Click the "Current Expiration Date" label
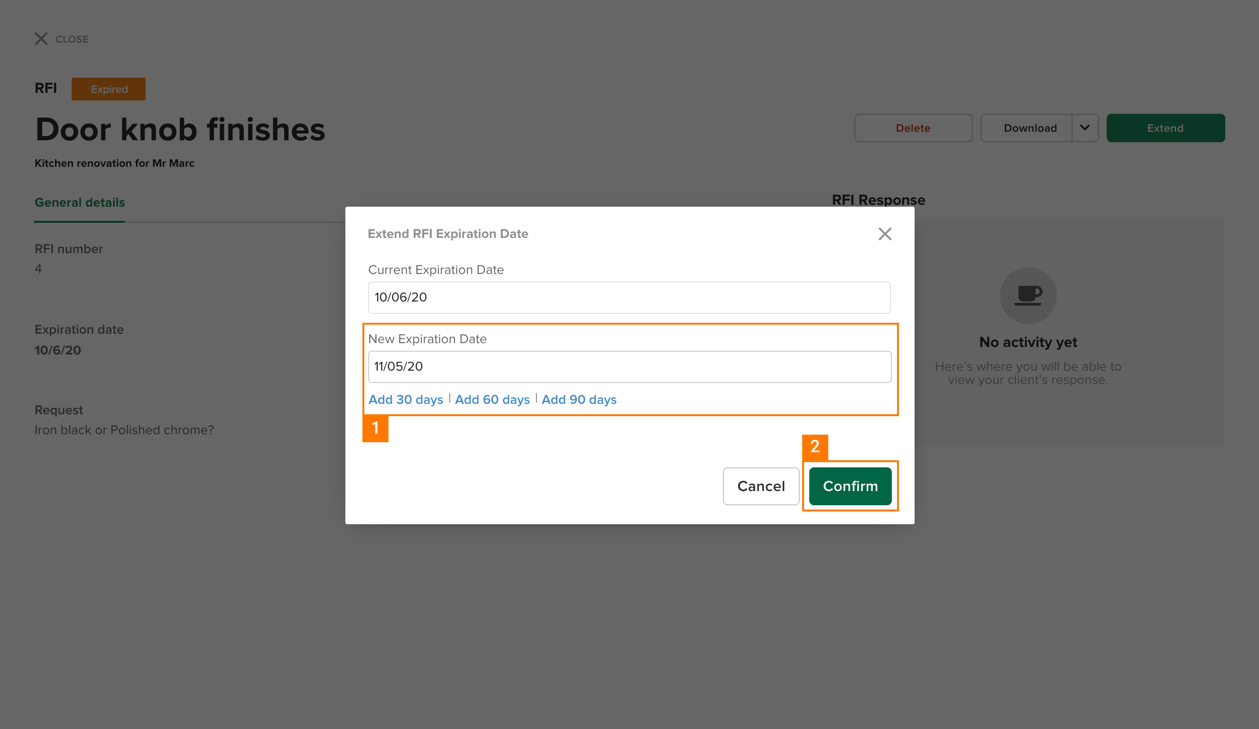Image resolution: width=1259 pixels, height=729 pixels. pos(435,270)
